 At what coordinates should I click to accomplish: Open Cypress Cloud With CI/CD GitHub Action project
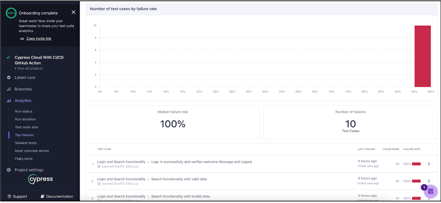[39, 60]
